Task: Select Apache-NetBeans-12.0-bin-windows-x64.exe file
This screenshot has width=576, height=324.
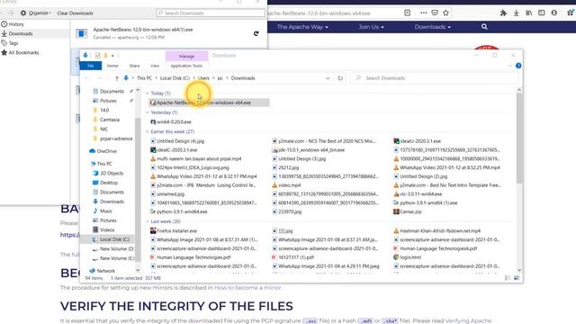Action: tap(209, 103)
